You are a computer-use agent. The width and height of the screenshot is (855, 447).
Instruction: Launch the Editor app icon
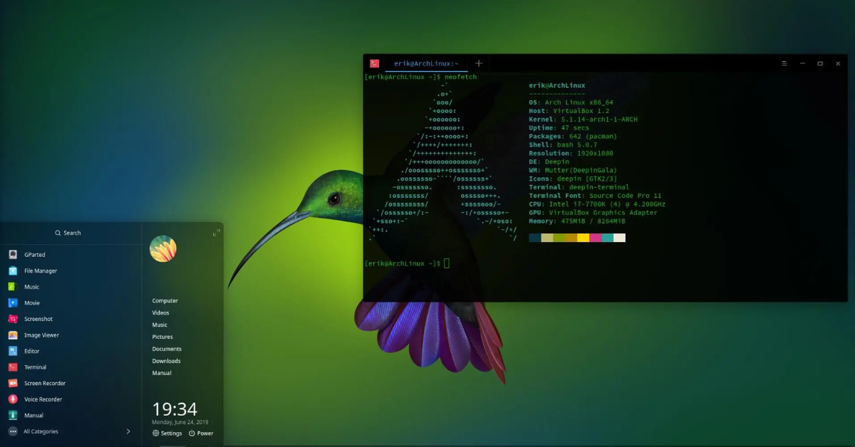click(x=13, y=351)
